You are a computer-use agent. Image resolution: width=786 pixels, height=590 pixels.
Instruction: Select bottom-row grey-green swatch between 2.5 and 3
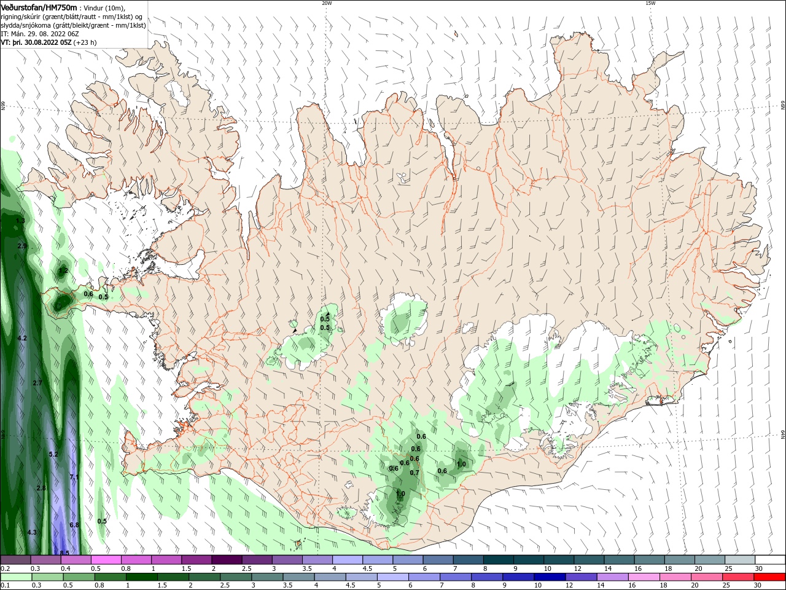[x=236, y=577]
